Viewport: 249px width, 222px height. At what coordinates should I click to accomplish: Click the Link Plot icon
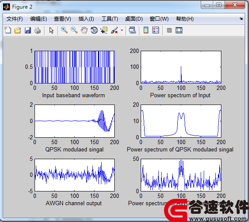(132, 30)
